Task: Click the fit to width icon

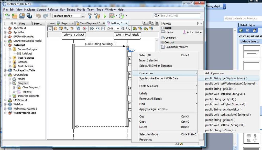Action: point(97,28)
